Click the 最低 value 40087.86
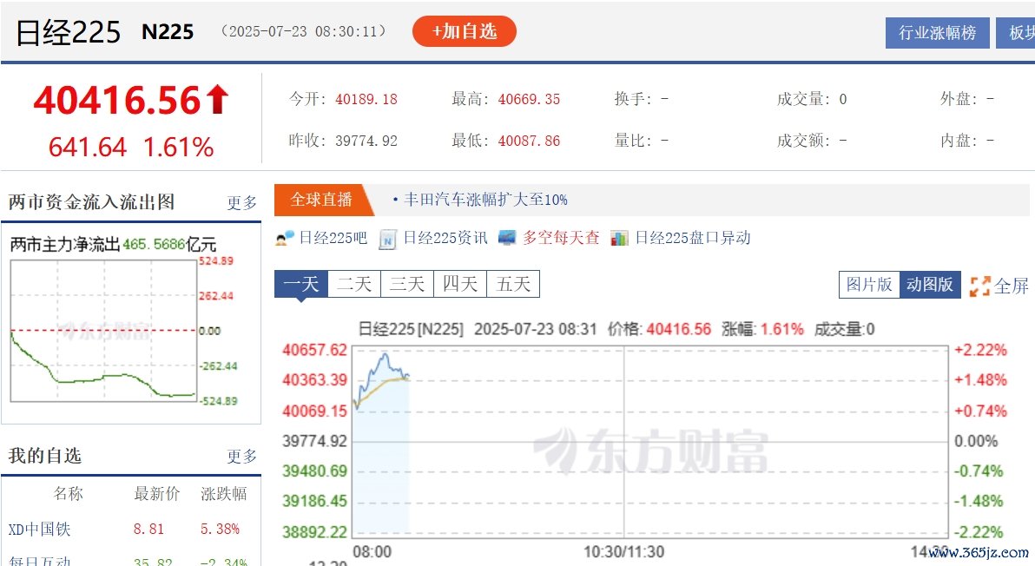Screen dimensions: 1035x566 click(x=529, y=141)
